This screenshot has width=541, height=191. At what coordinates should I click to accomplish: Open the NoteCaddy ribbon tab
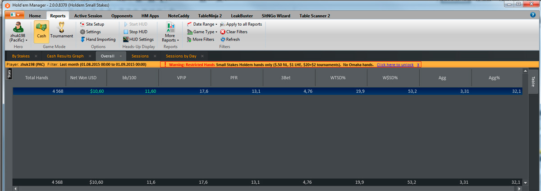point(179,16)
